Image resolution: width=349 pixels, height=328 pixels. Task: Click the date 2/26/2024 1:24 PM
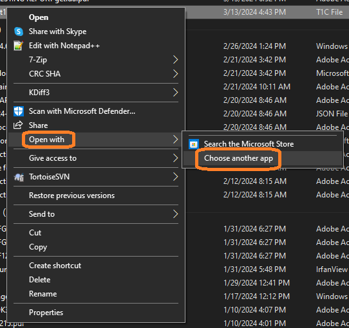(x=254, y=46)
